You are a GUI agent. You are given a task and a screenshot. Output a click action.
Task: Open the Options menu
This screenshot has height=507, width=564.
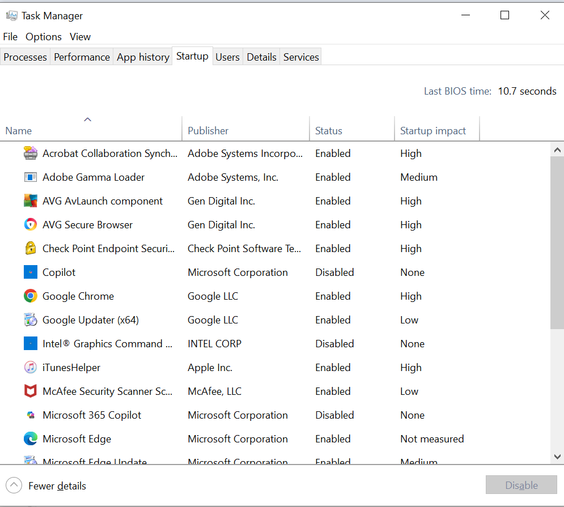click(x=44, y=36)
